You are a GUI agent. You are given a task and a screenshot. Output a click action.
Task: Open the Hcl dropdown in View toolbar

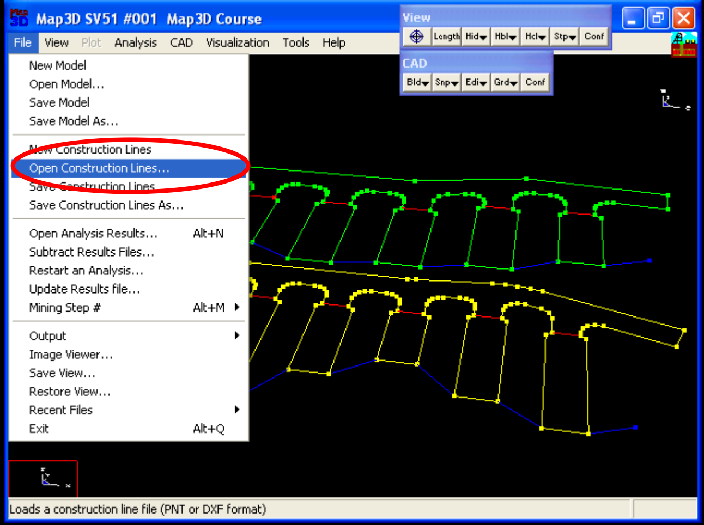pyautogui.click(x=535, y=36)
